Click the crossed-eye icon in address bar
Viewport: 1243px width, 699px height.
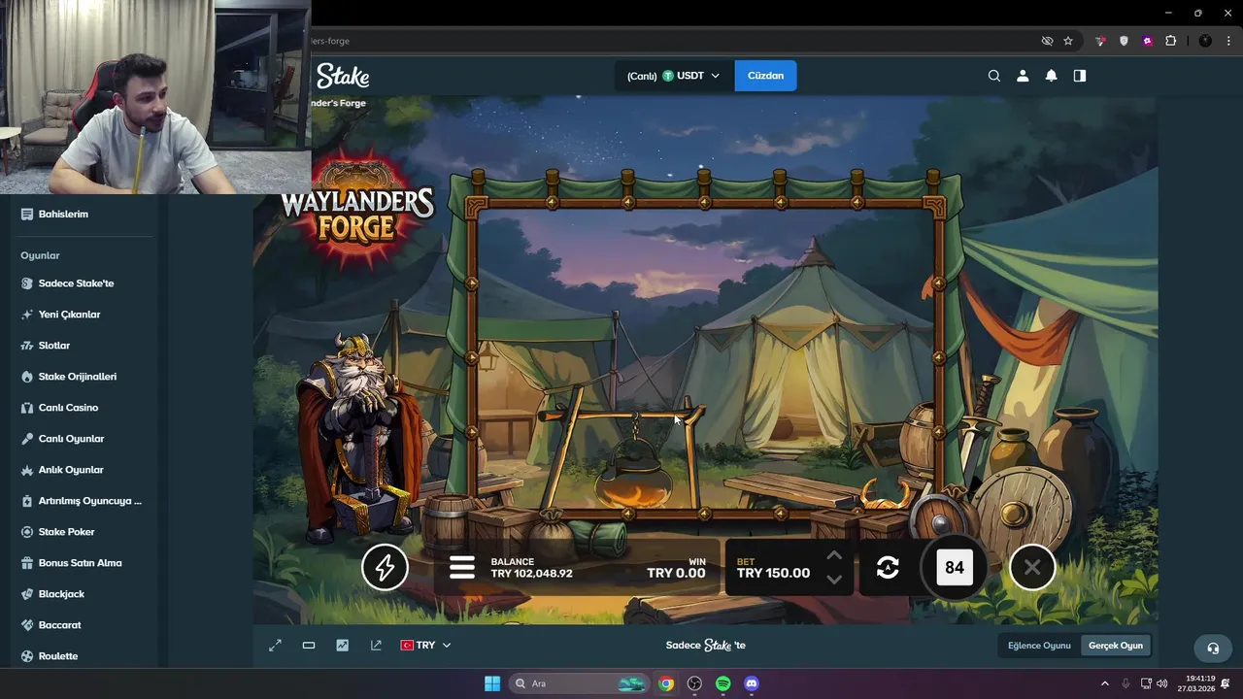click(x=1047, y=41)
